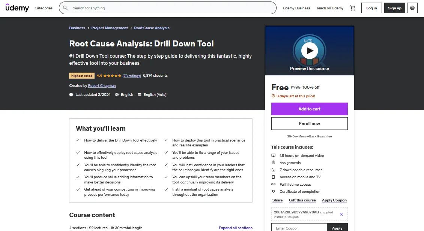This screenshot has width=424, height=231.
Task: Select the alarm clock icon beside 3 days left
Action: (274, 96)
